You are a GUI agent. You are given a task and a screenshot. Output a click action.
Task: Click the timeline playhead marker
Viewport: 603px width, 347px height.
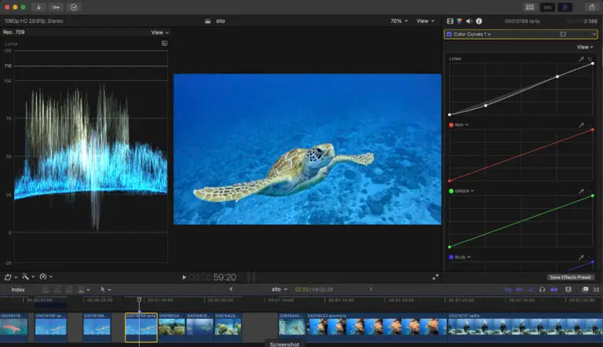click(139, 300)
